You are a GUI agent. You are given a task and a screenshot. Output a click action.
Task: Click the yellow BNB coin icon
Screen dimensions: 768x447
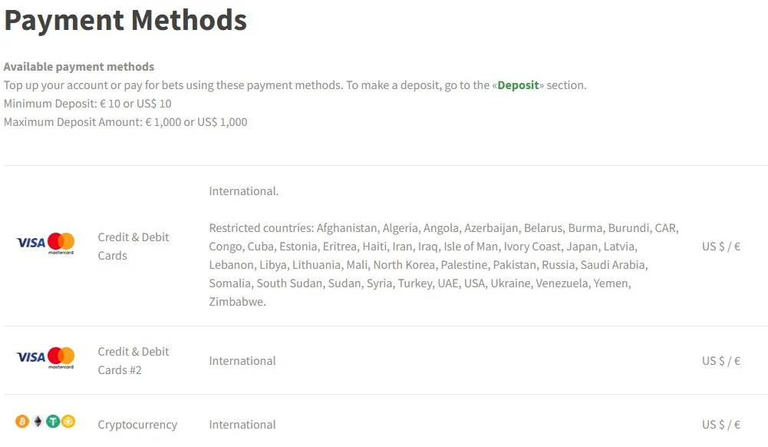[68, 421]
